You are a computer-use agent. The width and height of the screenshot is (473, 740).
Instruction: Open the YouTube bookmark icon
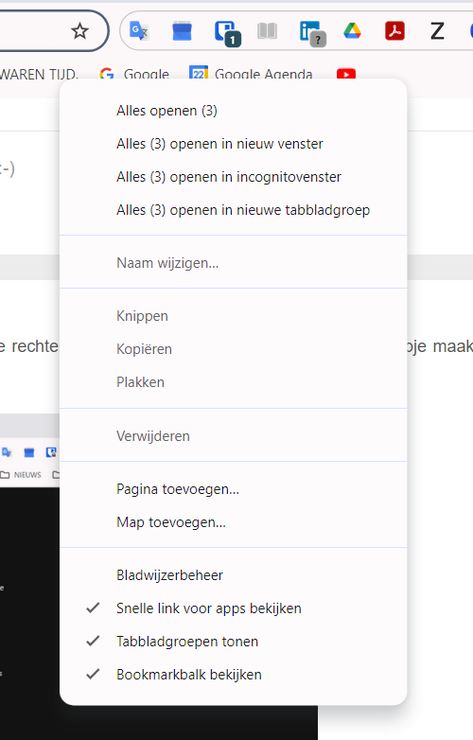coord(346,74)
